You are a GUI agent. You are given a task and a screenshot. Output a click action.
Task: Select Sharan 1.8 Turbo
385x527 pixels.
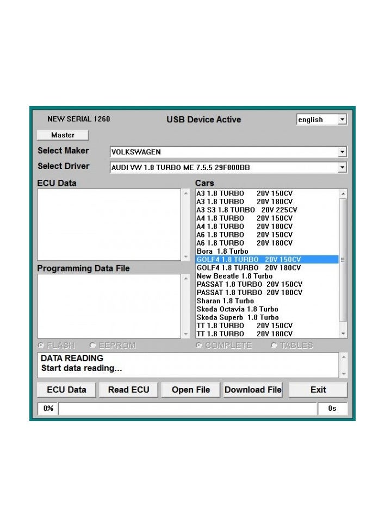(x=267, y=301)
